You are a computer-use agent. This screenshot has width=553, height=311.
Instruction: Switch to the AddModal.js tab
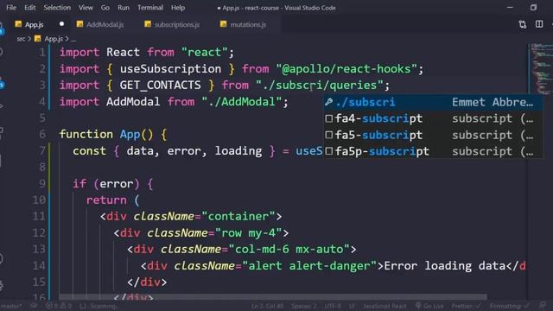coord(105,24)
